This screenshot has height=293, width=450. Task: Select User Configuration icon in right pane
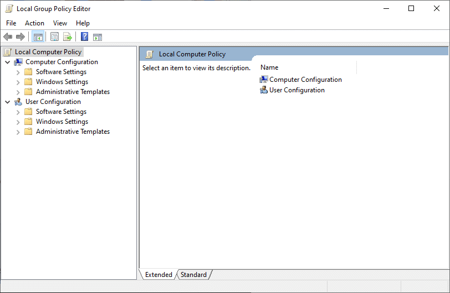[x=263, y=90]
